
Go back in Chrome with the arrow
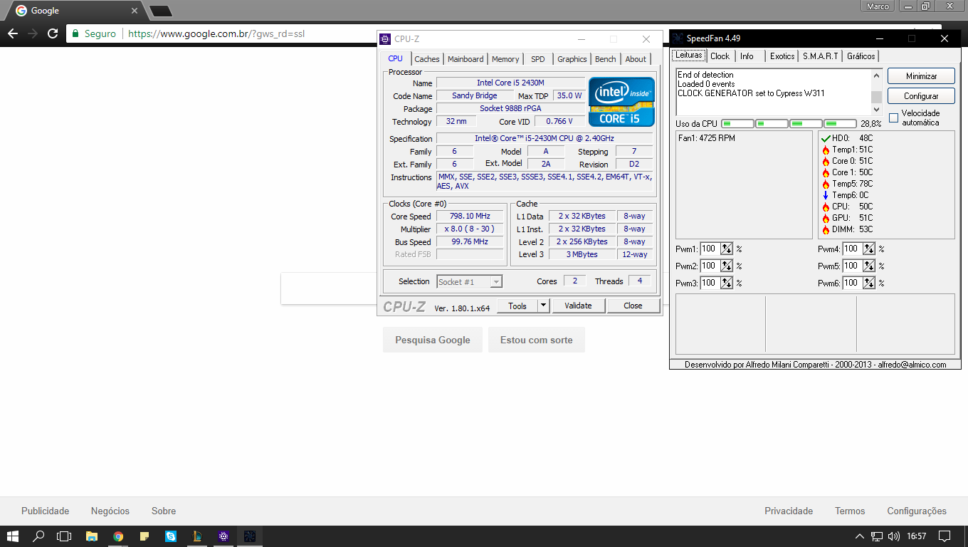(13, 33)
